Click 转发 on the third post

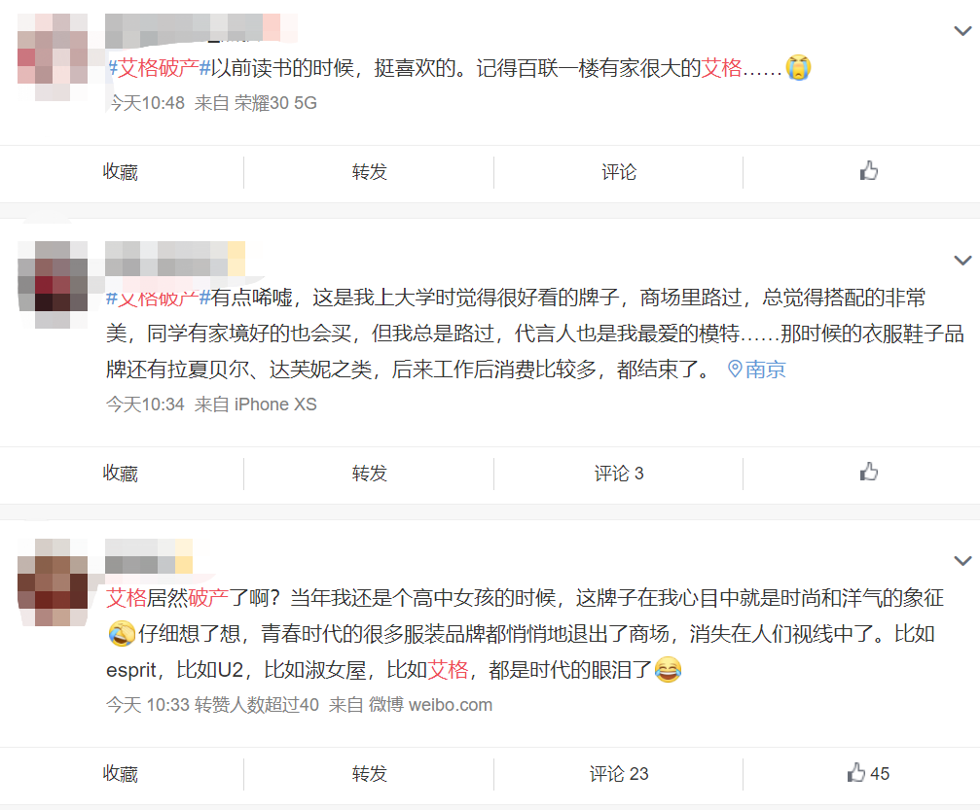370,774
